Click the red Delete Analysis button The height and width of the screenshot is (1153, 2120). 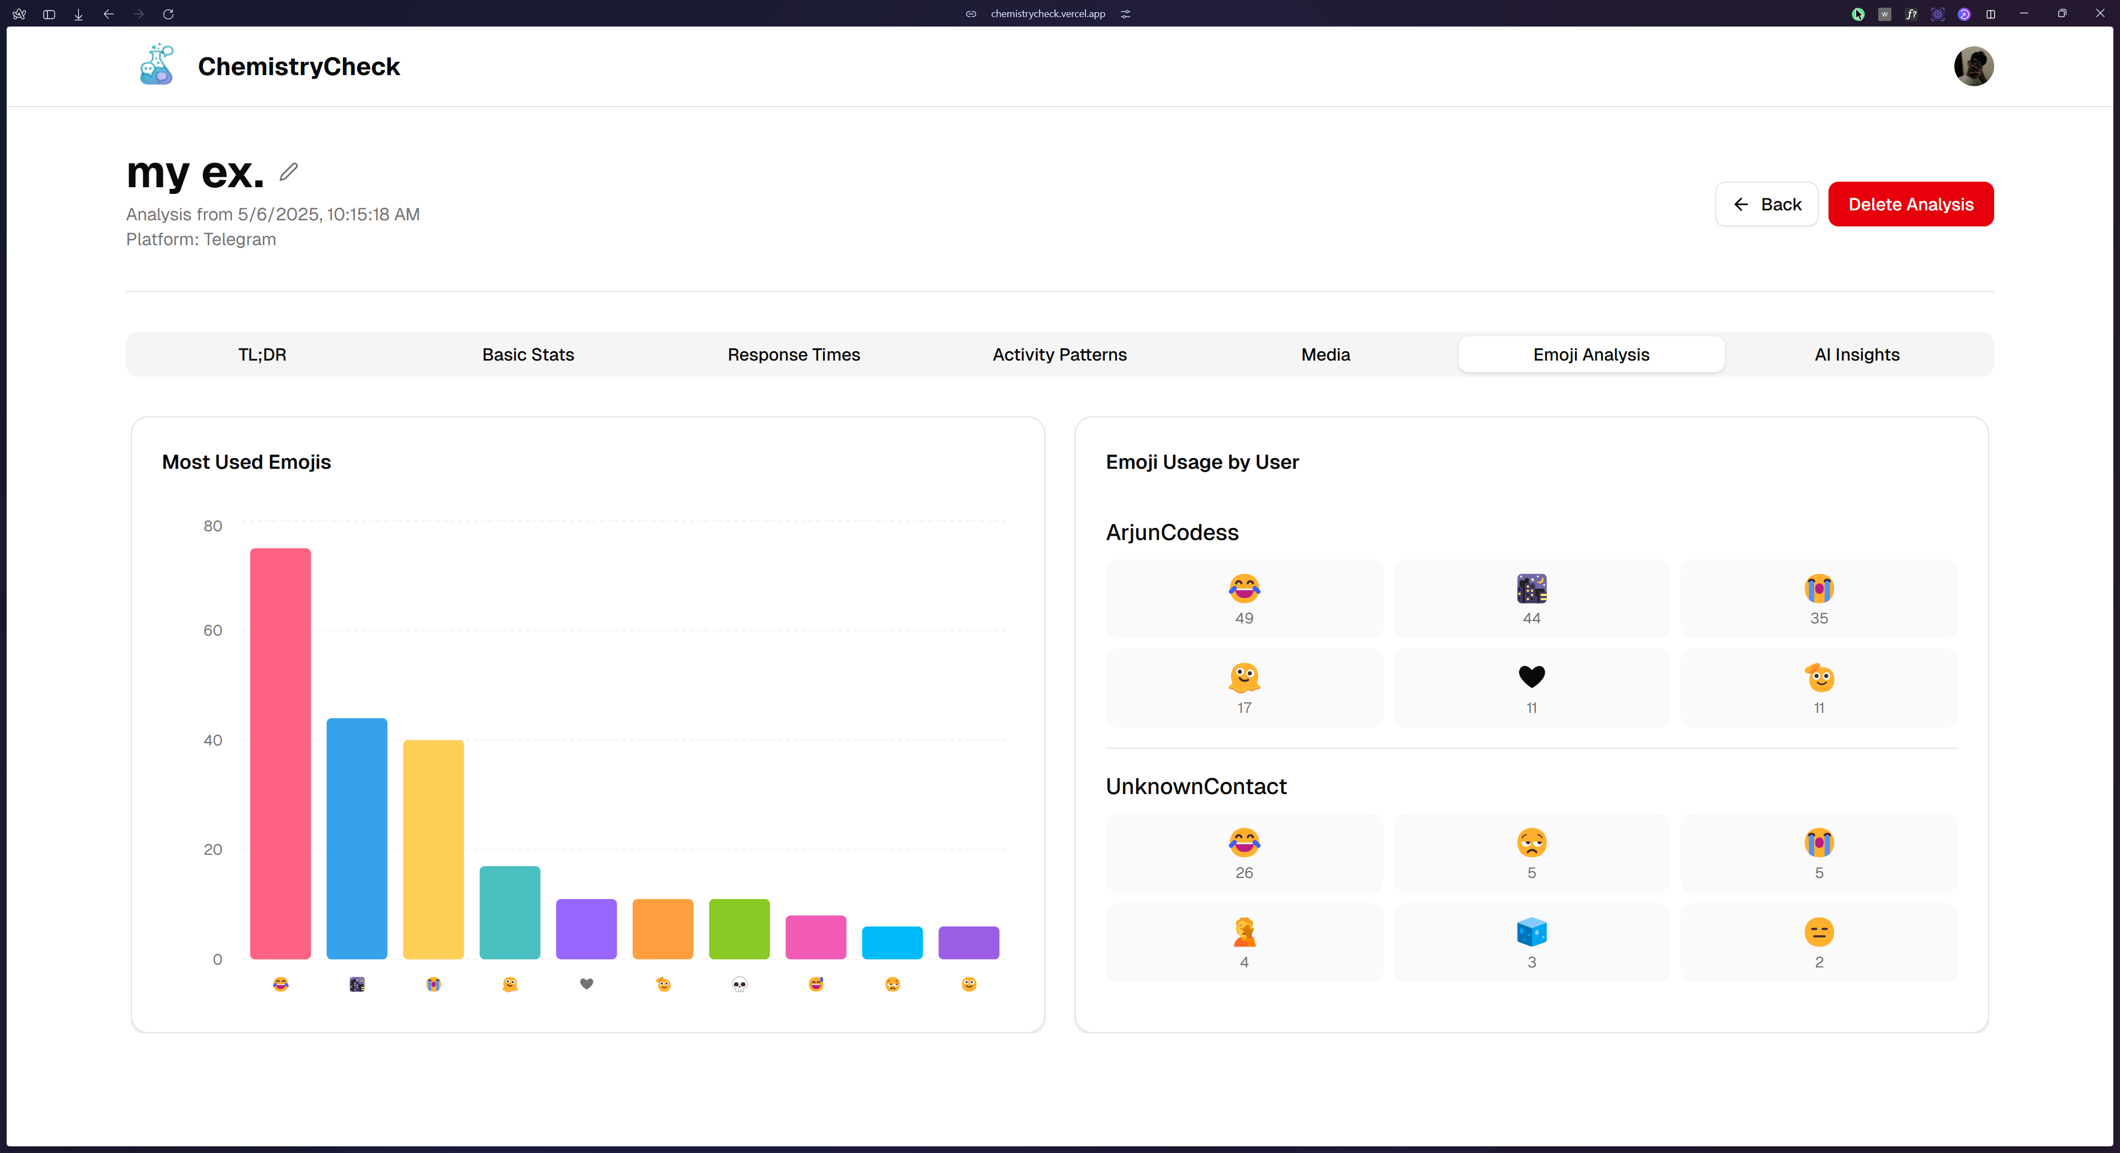point(1910,204)
